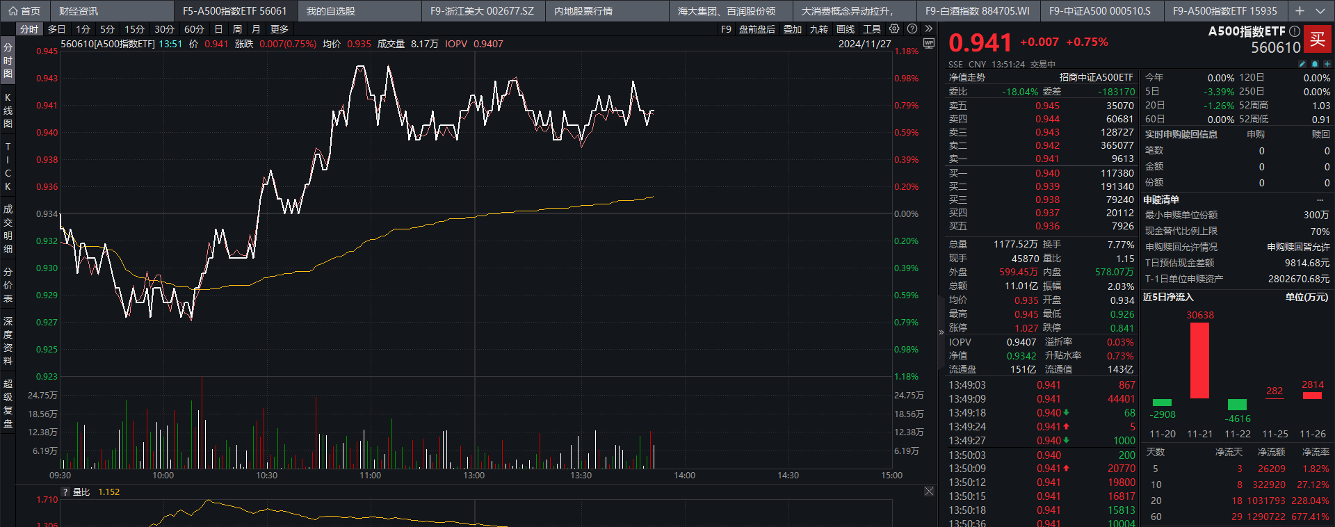Click the pencil note icon

coord(1302,64)
